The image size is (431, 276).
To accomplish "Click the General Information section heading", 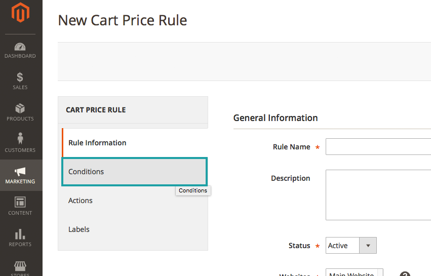I will [x=276, y=118].
